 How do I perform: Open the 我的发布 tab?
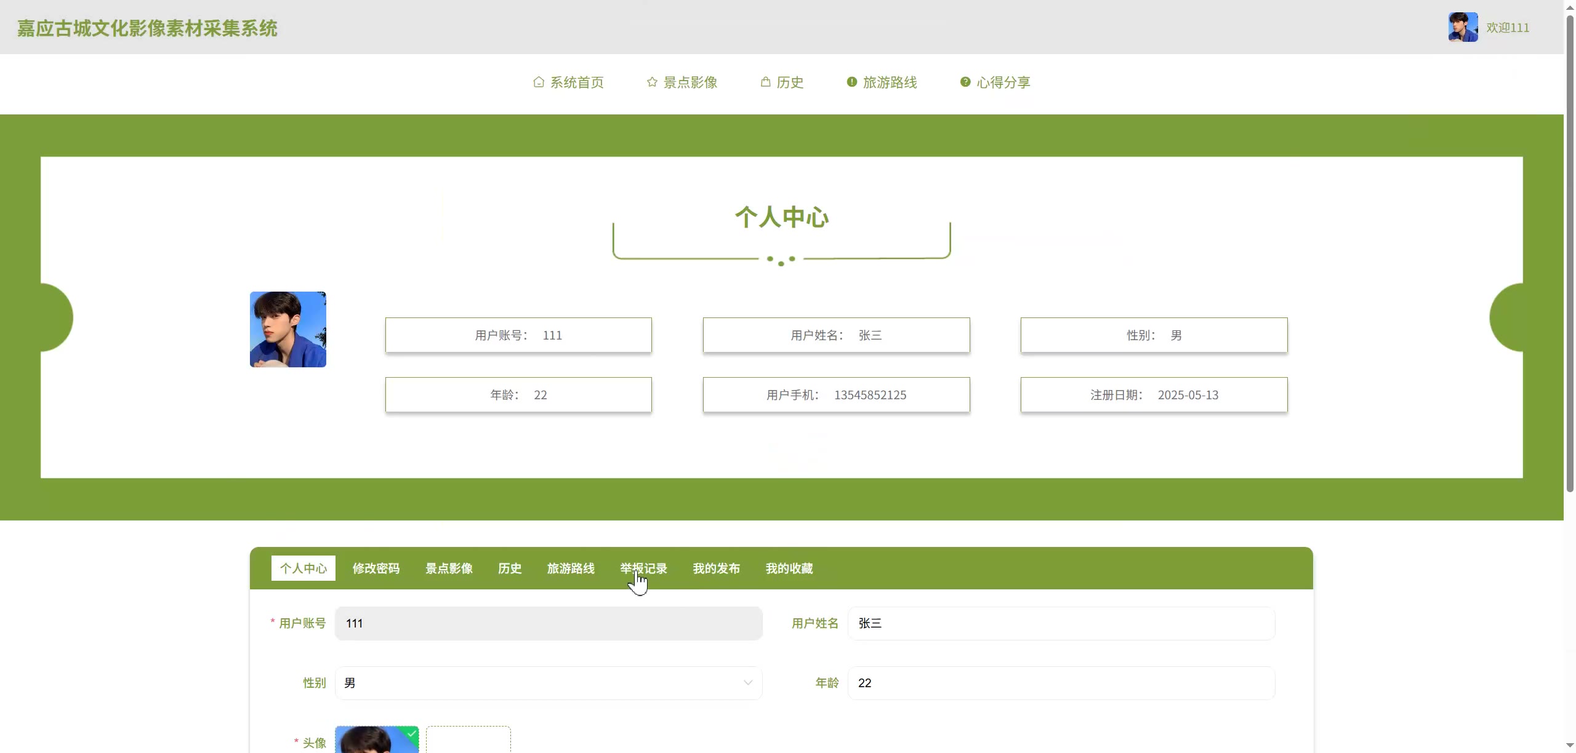[x=716, y=568]
